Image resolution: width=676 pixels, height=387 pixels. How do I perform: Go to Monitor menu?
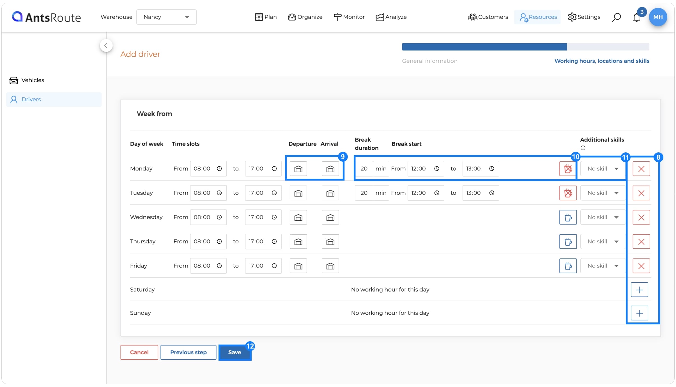coord(349,17)
